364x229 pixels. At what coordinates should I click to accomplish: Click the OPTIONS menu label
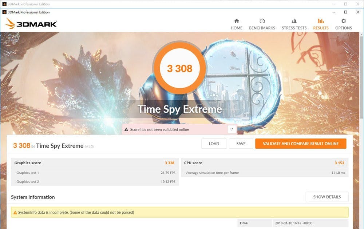pos(344,28)
